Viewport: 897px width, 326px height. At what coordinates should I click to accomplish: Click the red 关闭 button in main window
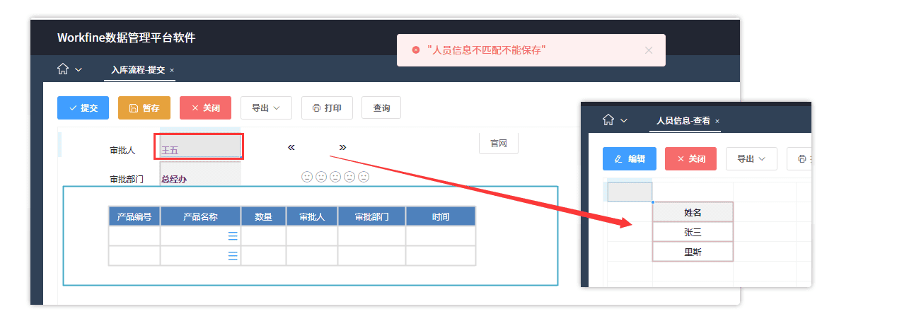[x=205, y=107]
